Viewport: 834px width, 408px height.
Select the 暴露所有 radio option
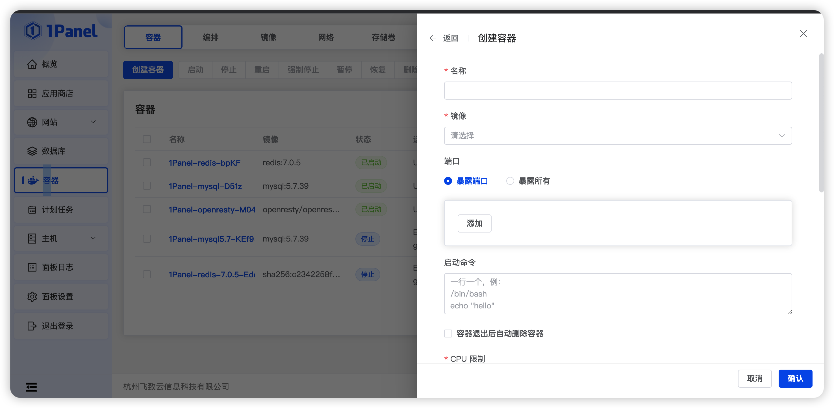pyautogui.click(x=510, y=181)
